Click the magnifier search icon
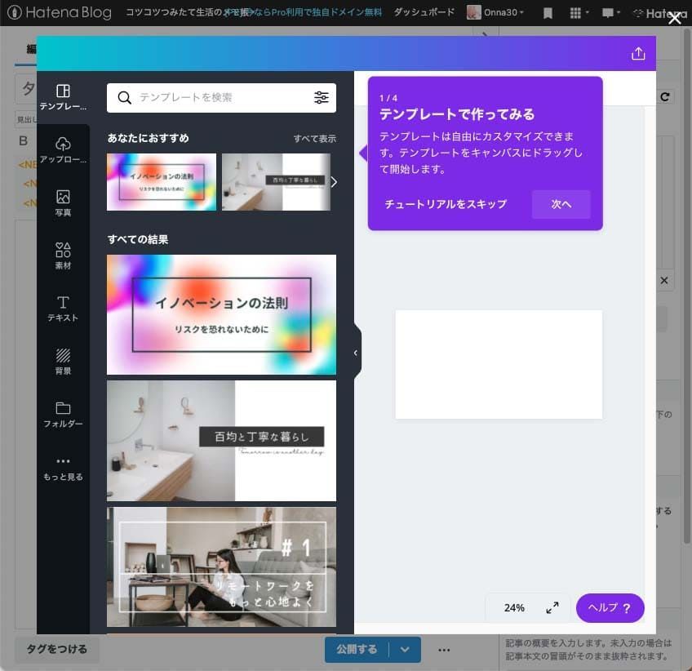 [x=125, y=98]
